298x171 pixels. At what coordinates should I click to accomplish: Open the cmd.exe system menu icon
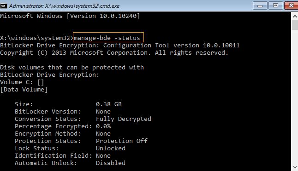click(x=3, y=6)
